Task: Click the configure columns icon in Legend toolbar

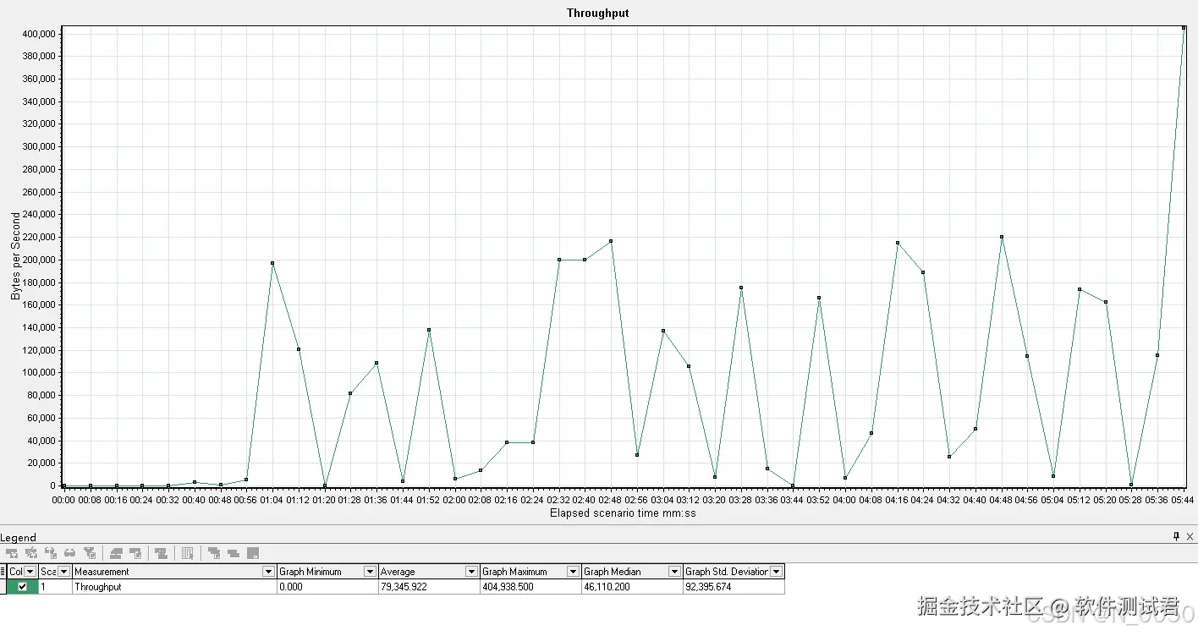Action: click(x=187, y=553)
